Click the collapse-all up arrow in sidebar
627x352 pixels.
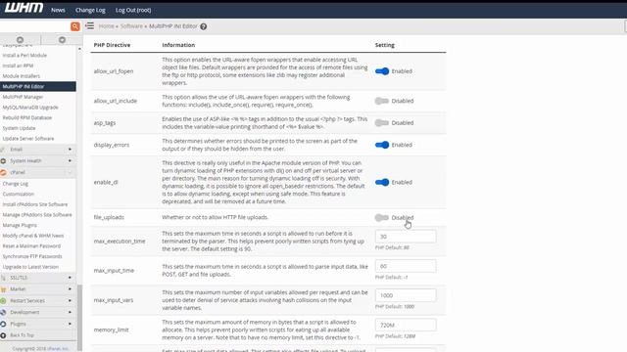(20, 39)
